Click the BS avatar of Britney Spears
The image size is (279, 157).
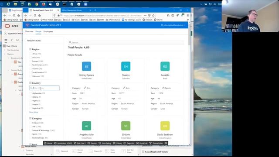86,66
